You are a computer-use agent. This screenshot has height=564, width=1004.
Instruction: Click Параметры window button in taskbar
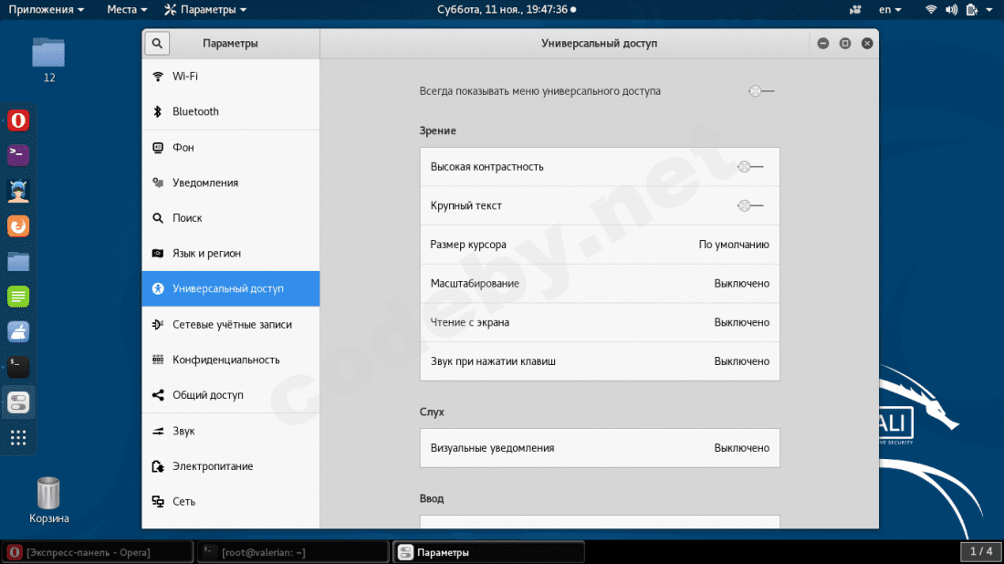tap(489, 552)
